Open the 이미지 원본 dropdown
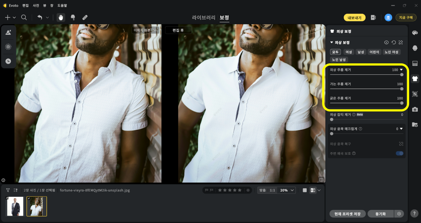This screenshot has width=421, height=223. pyautogui.click(x=146, y=30)
